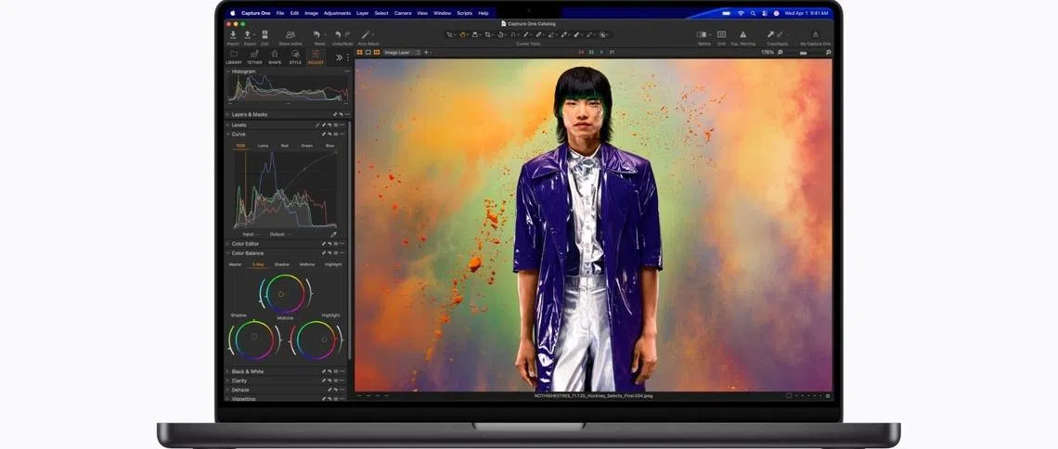Screen dimensions: 1058x449
Task: Open the Before view options arrow
Action: click(x=709, y=34)
